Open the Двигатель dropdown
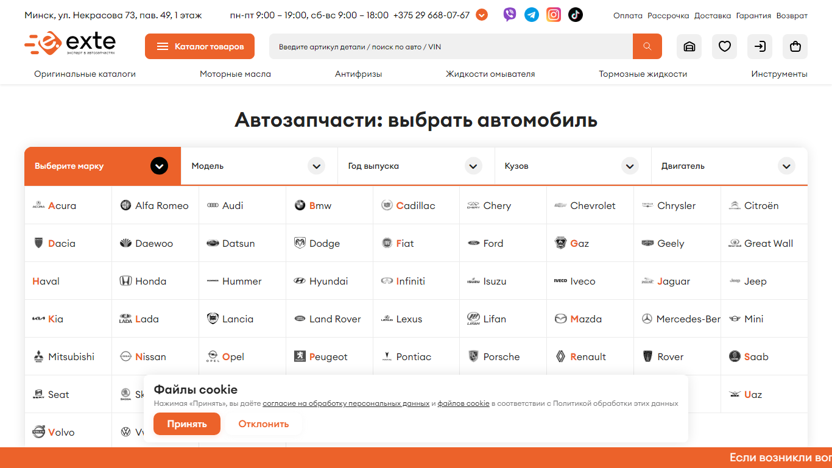Screen dimensions: 832x468 [730, 166]
